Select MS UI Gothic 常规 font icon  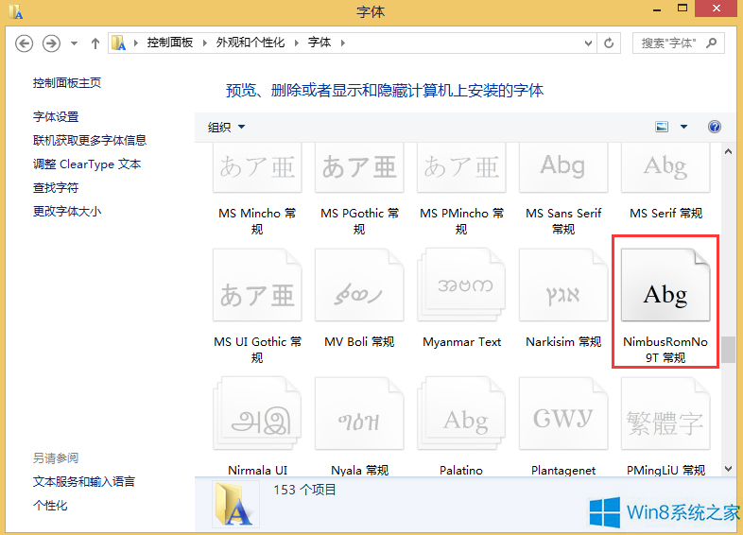point(257,285)
